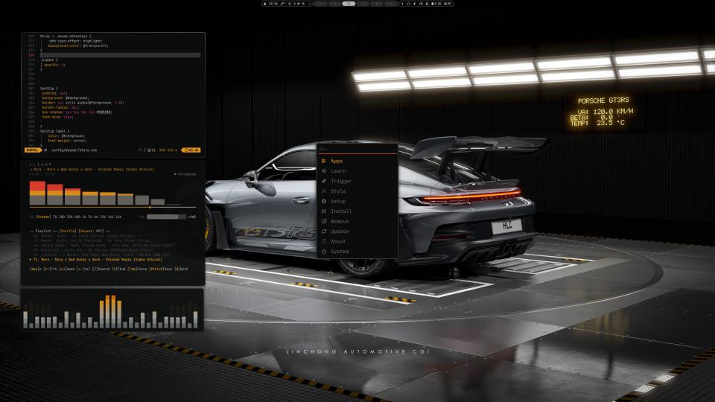The width and height of the screenshot is (715, 402).
Task: Click the Style brush icon
Action: click(323, 191)
